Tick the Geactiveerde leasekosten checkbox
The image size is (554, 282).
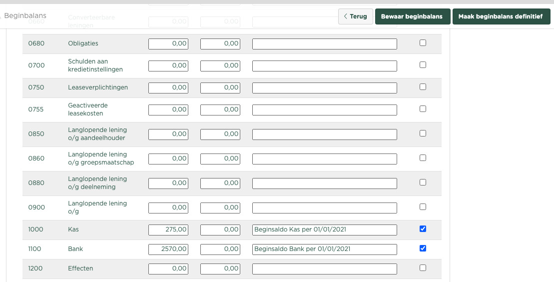click(423, 109)
